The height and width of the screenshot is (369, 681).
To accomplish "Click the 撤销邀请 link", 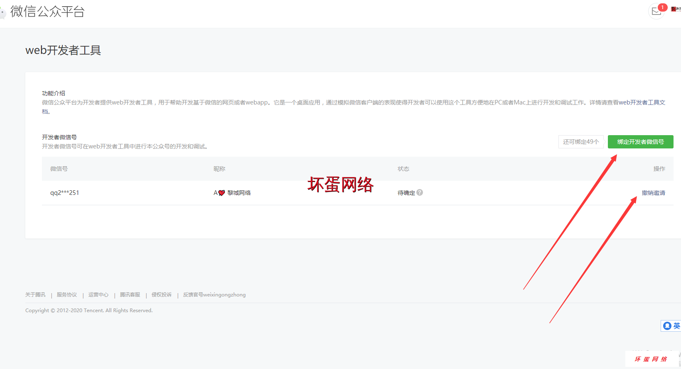I will (653, 193).
